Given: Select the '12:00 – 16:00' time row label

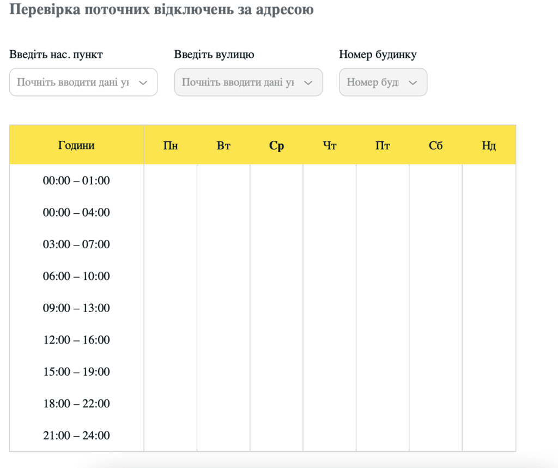Looking at the screenshot, I should tap(76, 340).
